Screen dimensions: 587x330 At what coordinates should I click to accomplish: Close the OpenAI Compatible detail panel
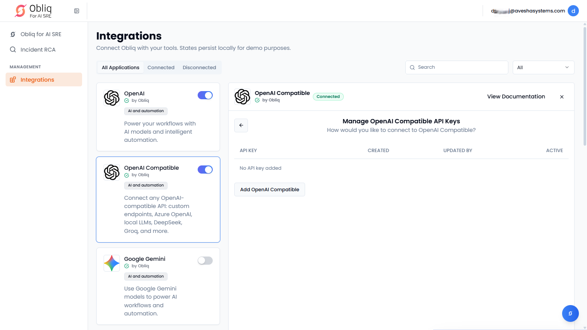[562, 97]
